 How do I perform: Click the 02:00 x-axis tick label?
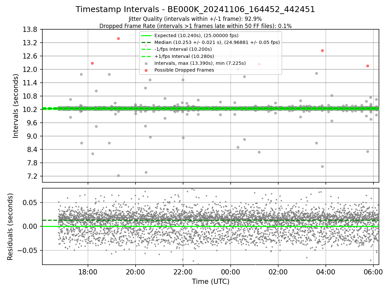(x=278, y=272)
